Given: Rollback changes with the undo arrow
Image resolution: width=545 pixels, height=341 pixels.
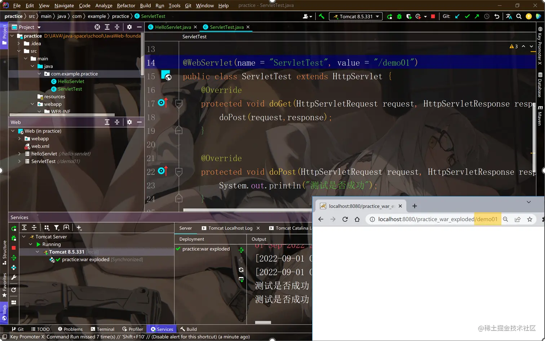Looking at the screenshot, I should point(497,16).
